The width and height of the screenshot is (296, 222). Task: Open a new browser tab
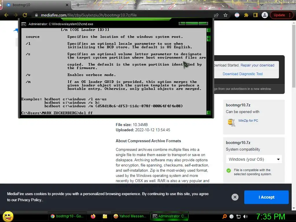click(x=78, y=5)
